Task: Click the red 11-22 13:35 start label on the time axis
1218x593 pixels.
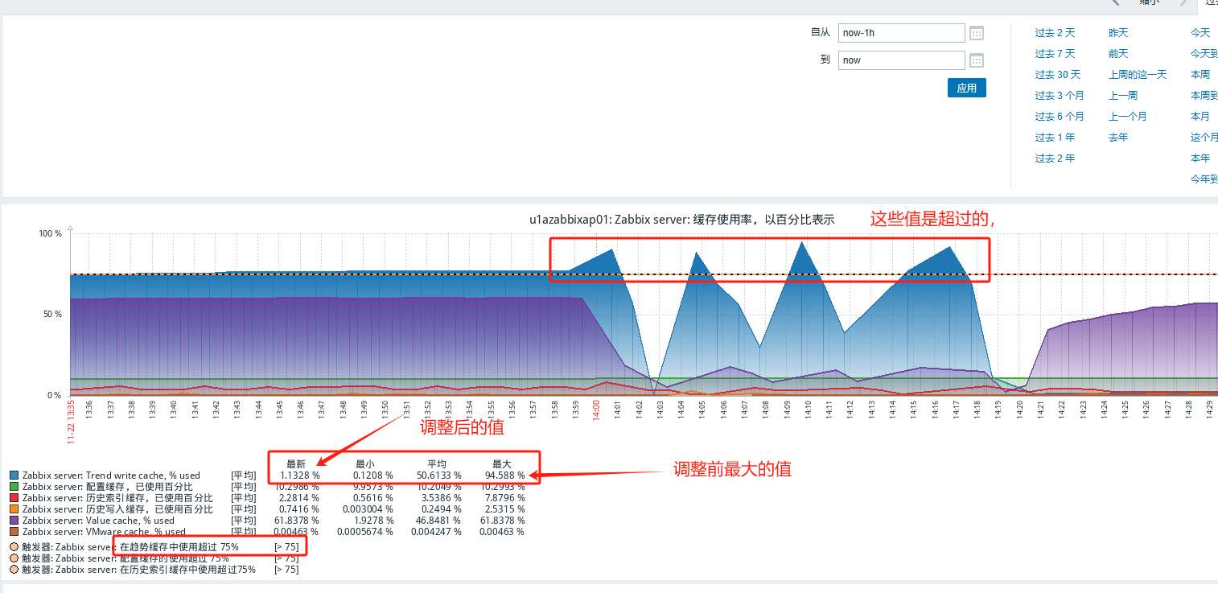Action: click(x=71, y=421)
